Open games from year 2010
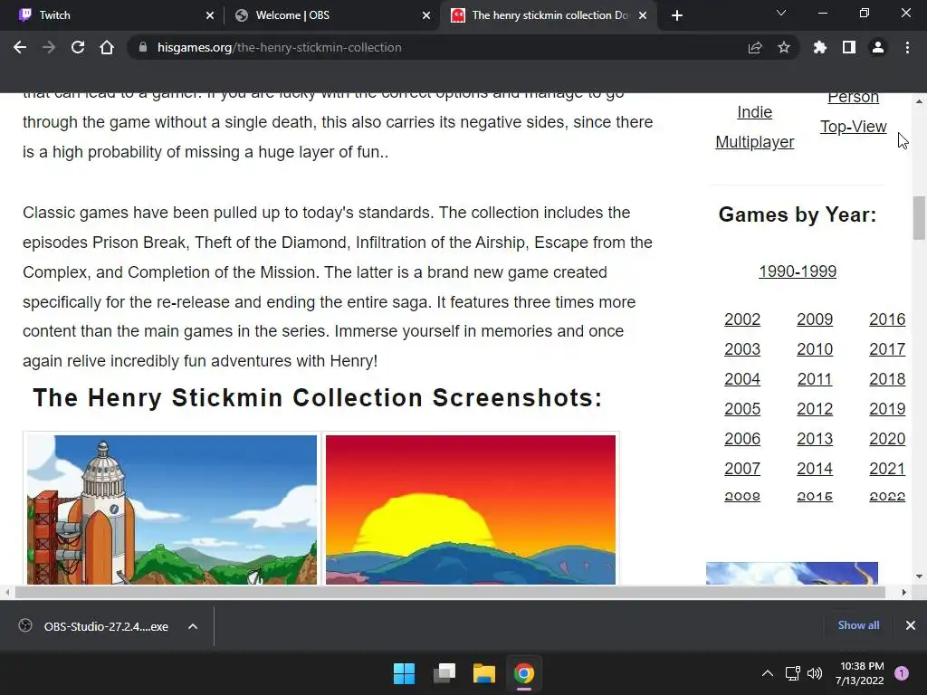Screen dimensions: 927x695 815,349
